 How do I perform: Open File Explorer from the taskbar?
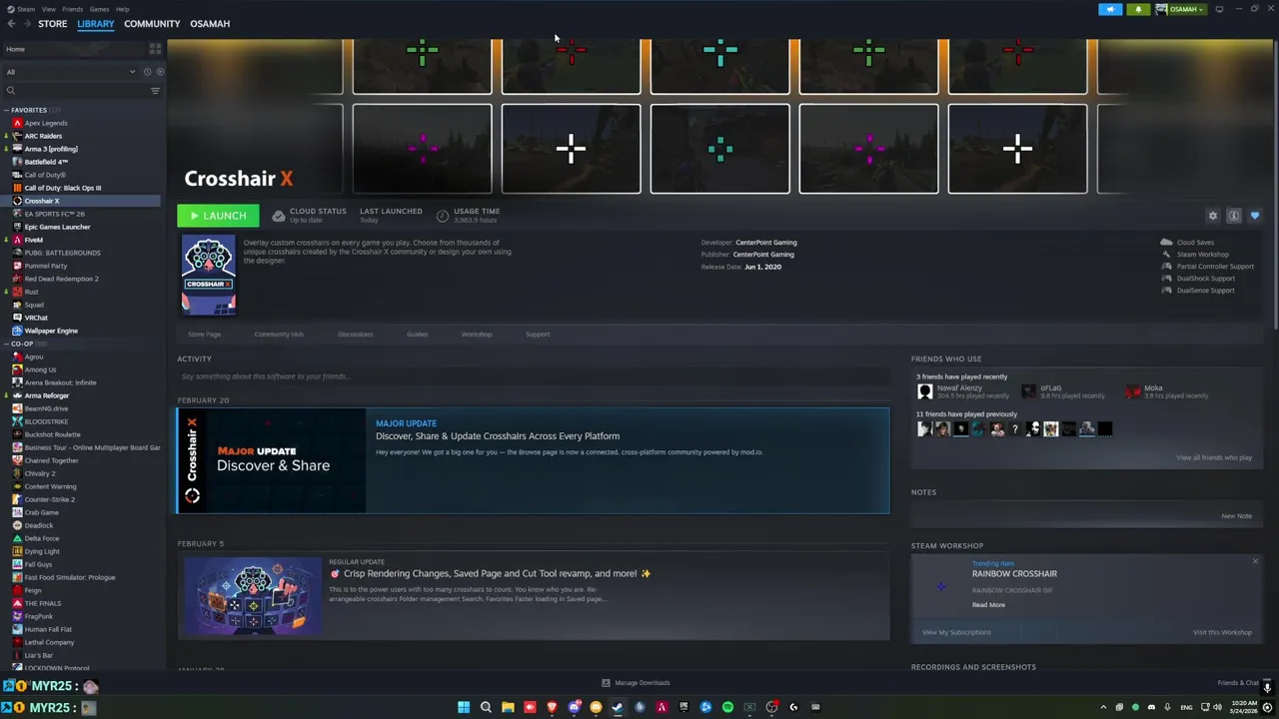pos(508,707)
